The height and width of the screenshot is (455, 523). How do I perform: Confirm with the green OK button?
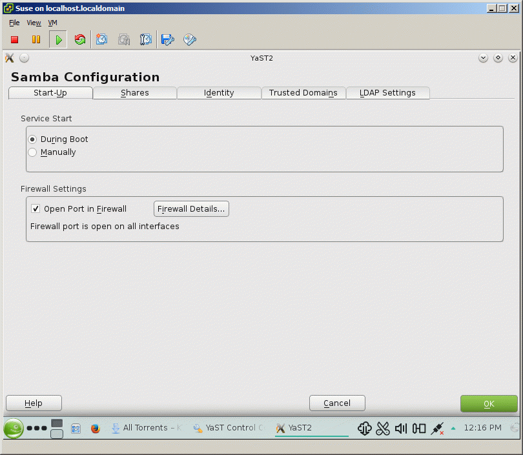[x=489, y=403]
